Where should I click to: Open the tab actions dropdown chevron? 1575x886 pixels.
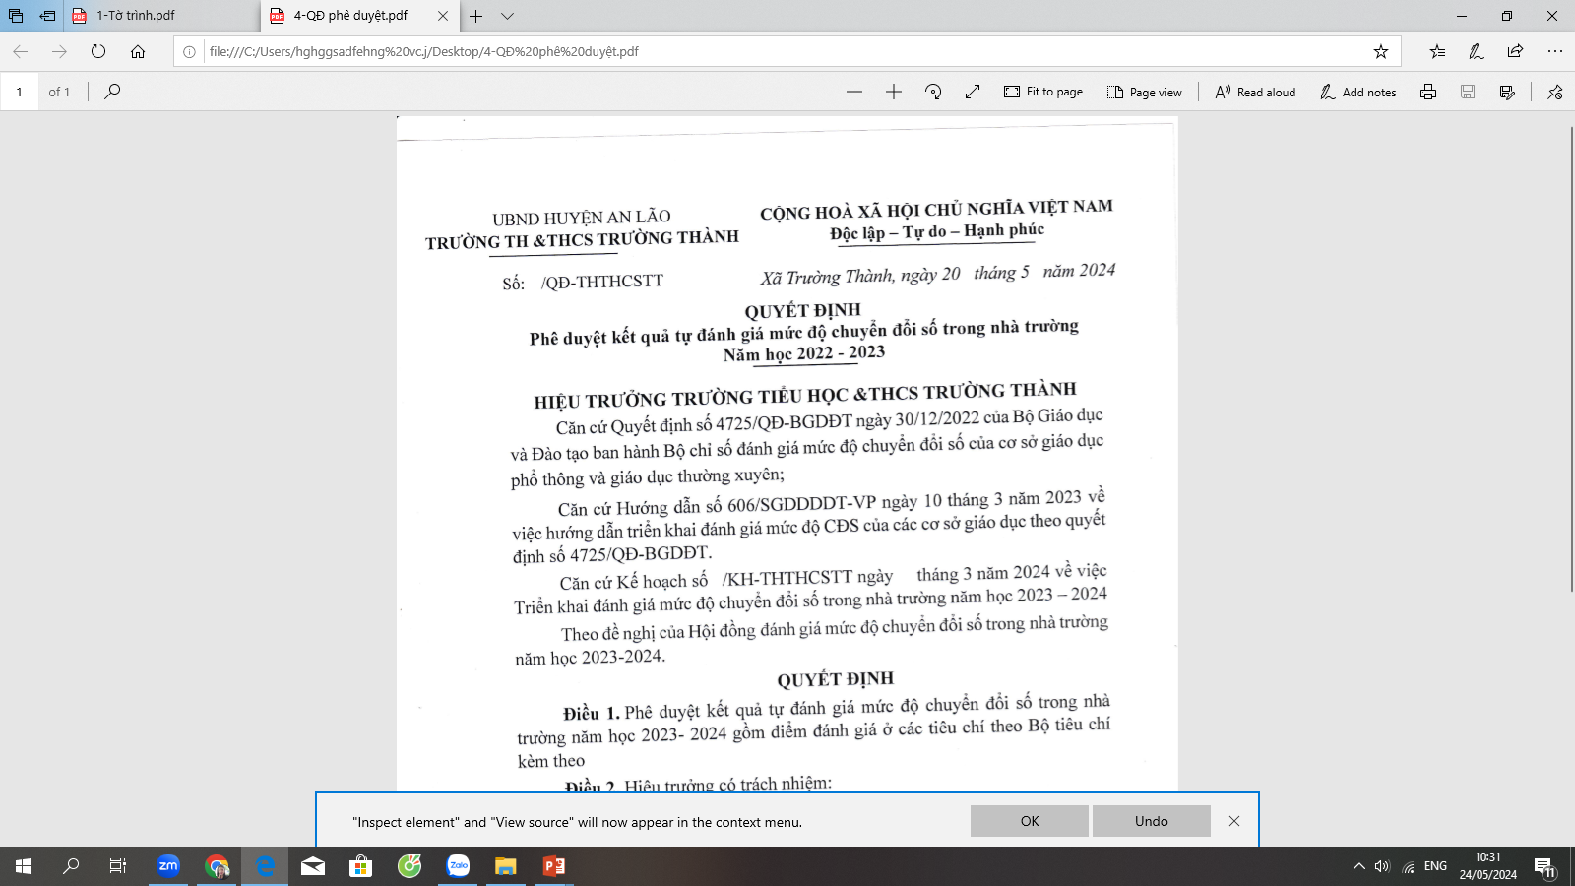507,16
